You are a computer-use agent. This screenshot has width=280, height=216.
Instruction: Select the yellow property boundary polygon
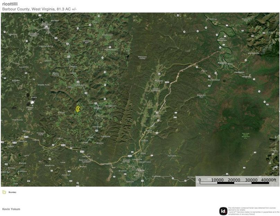pyautogui.click(x=78, y=109)
